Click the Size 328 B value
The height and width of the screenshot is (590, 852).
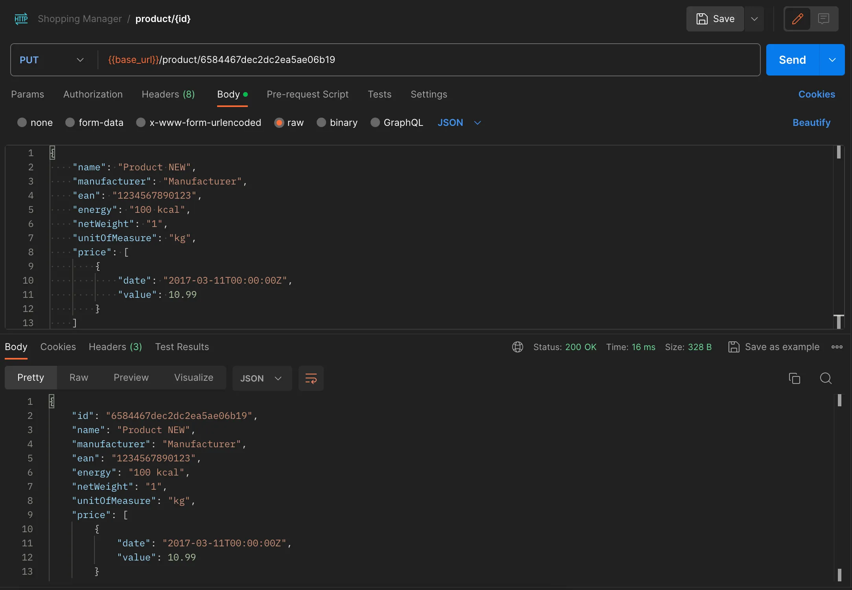(x=700, y=347)
